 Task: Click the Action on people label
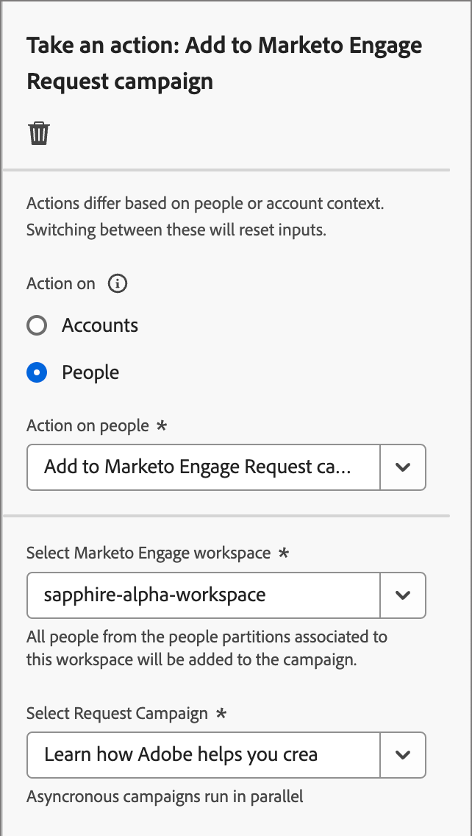coord(87,425)
